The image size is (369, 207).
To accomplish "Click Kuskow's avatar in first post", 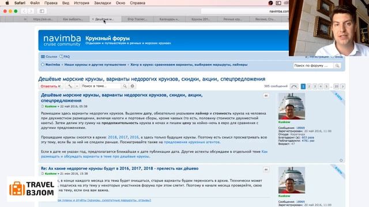I will point(292,106).
